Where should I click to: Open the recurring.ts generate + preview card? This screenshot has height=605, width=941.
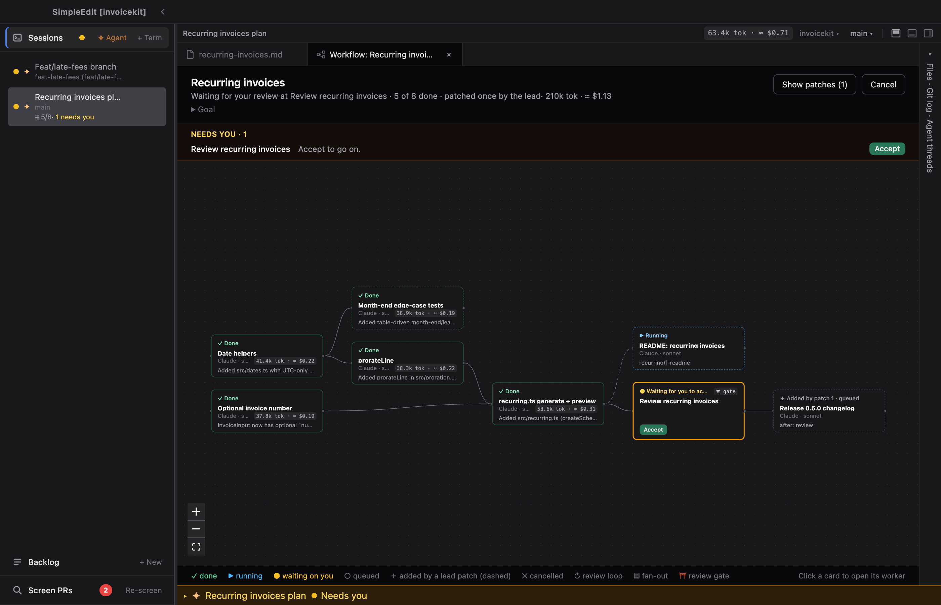pos(548,404)
